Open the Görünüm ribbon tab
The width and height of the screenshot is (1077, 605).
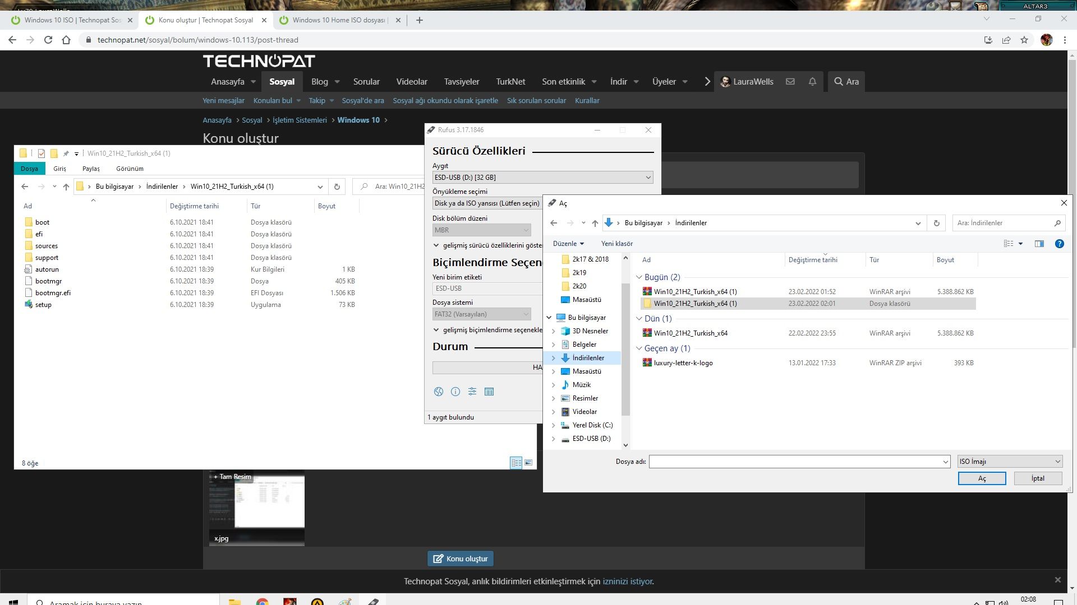click(130, 169)
